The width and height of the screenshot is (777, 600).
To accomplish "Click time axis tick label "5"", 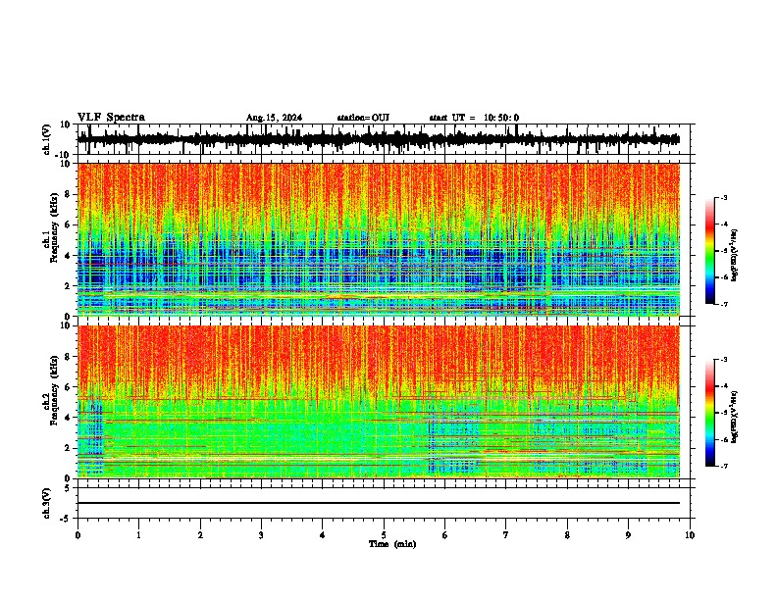I will [x=384, y=535].
